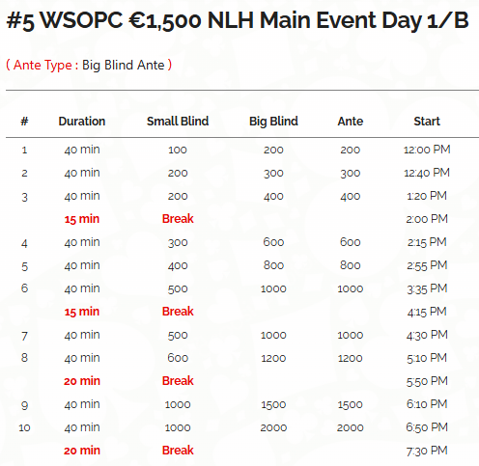Image resolution: width=479 pixels, height=466 pixels.
Task: Click the Break label at 4:15 PM
Action: [178, 312]
